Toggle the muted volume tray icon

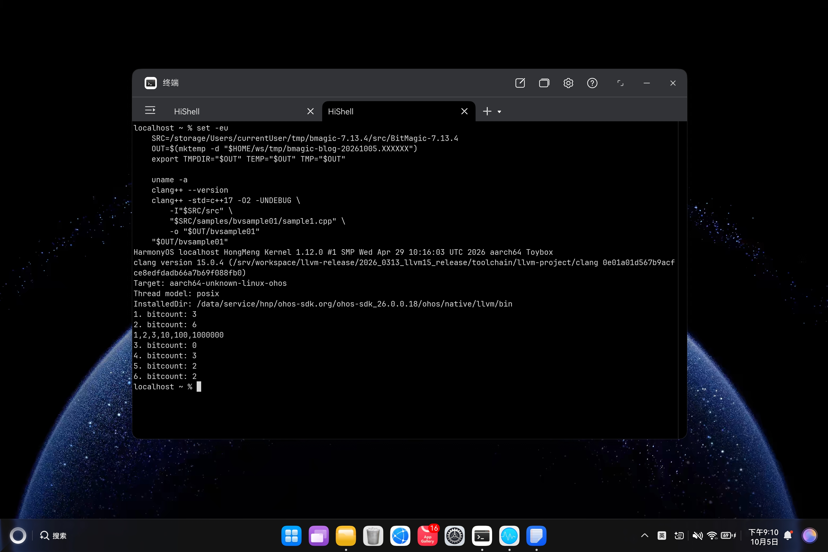tap(697, 536)
